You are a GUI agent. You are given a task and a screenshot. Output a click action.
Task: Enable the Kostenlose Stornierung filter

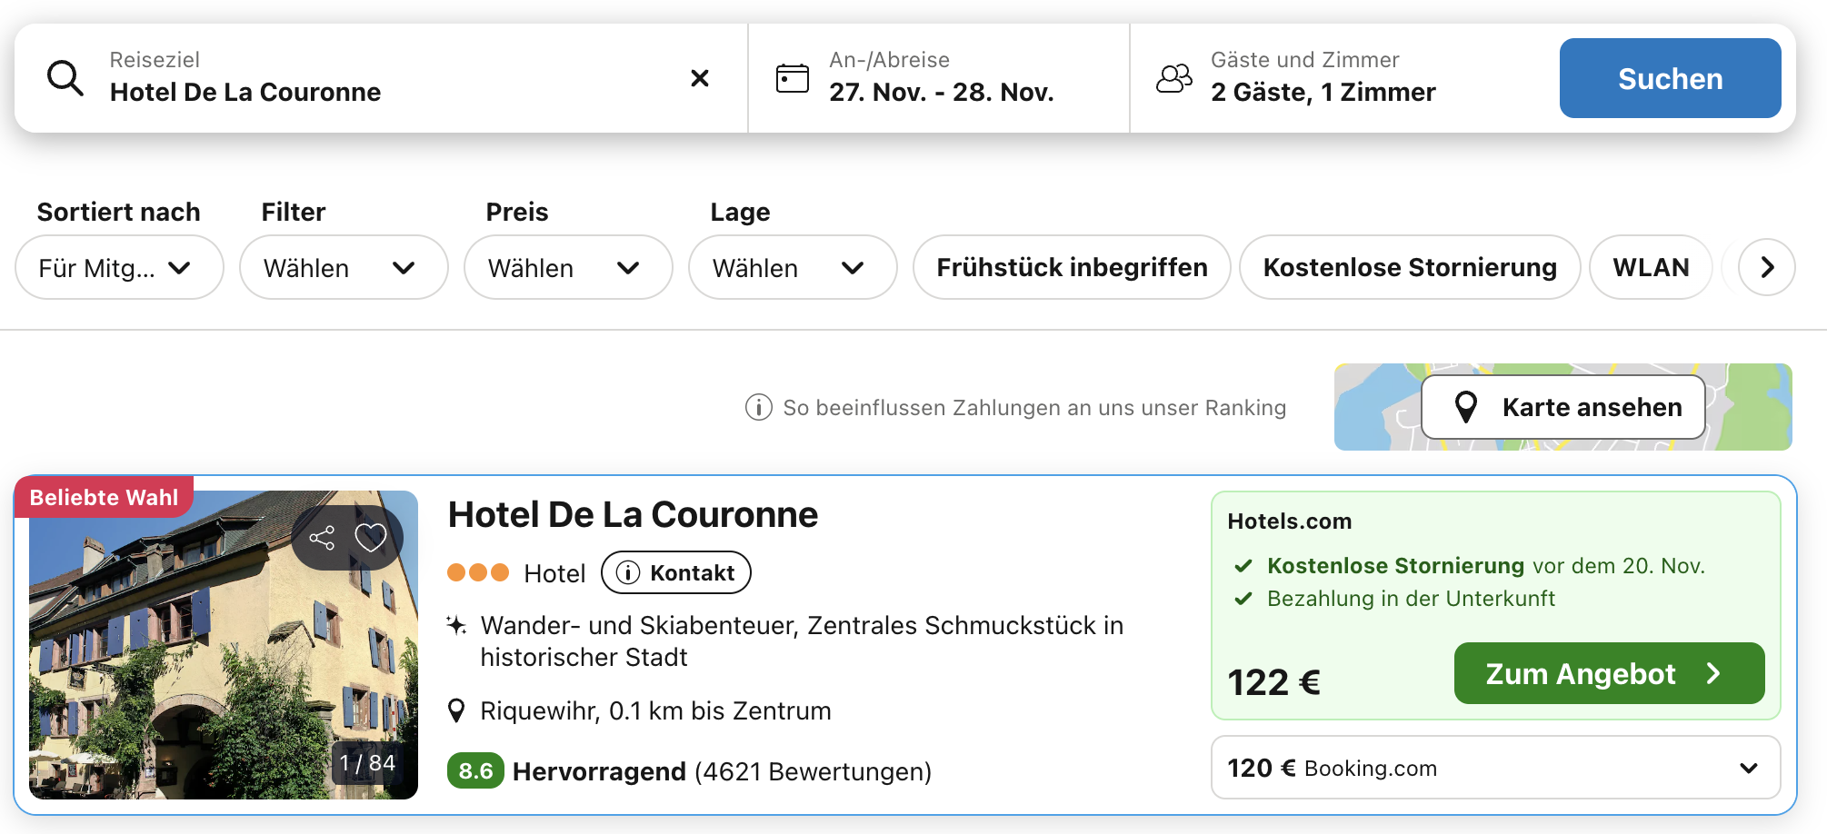coord(1409,267)
